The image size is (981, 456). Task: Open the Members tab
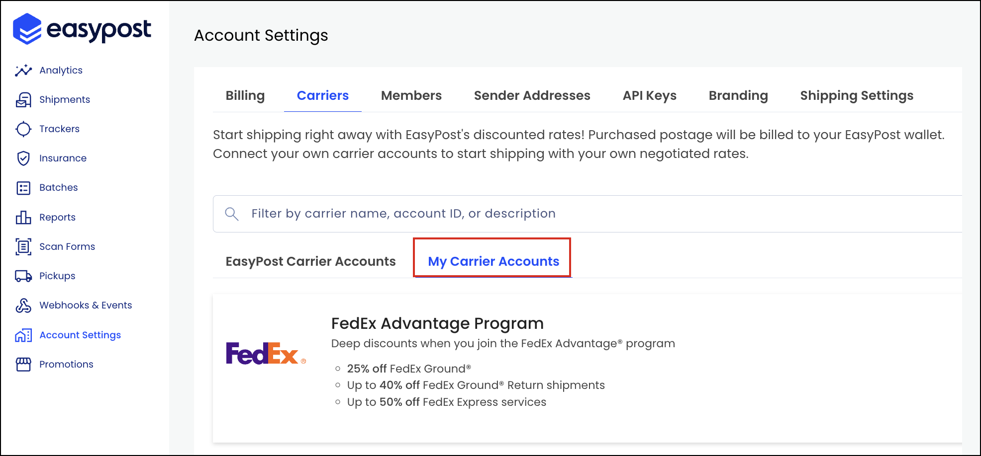[411, 95]
